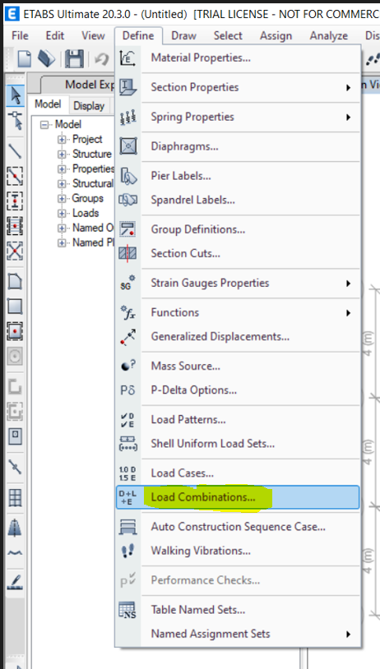Select the Draw Wall Openings tool icon
This screenshot has width=380, height=669.
tap(16, 436)
